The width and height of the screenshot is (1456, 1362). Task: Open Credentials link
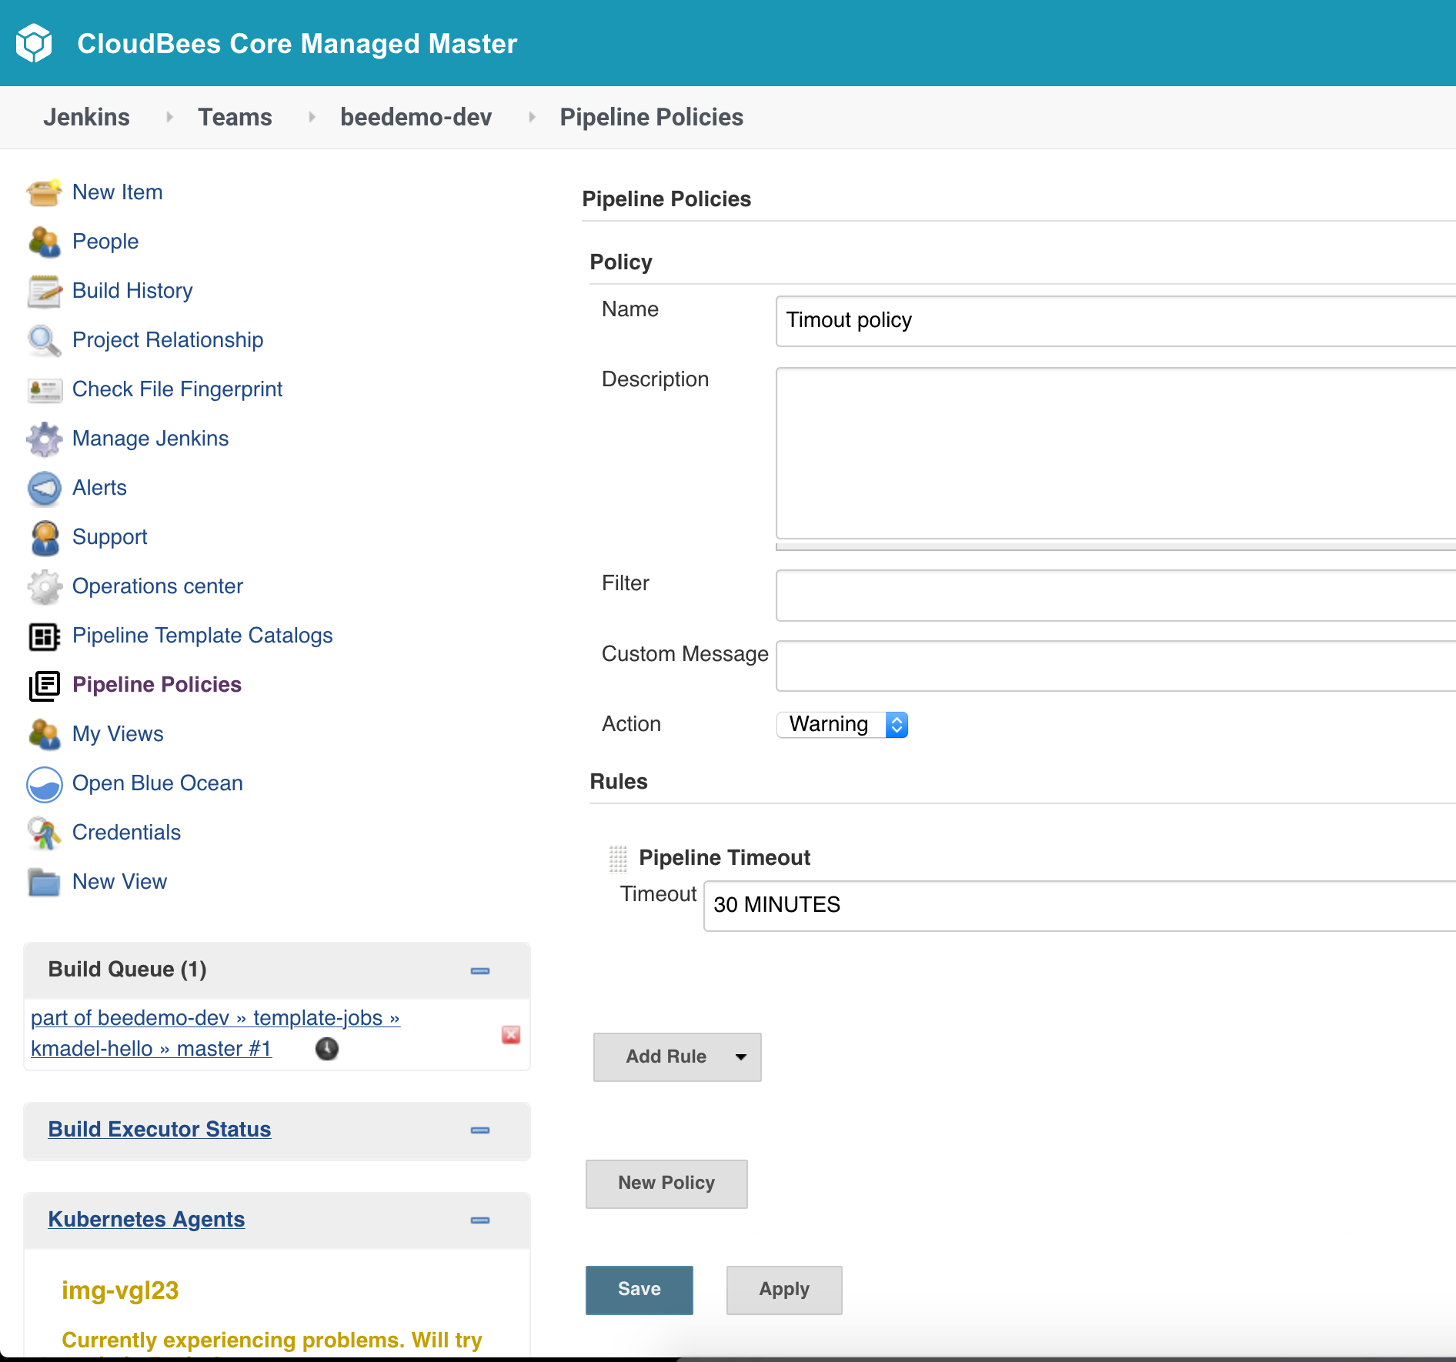click(x=126, y=833)
